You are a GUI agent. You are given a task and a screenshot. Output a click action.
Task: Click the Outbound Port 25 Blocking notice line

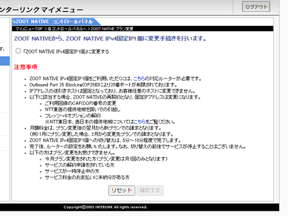click(x=103, y=85)
